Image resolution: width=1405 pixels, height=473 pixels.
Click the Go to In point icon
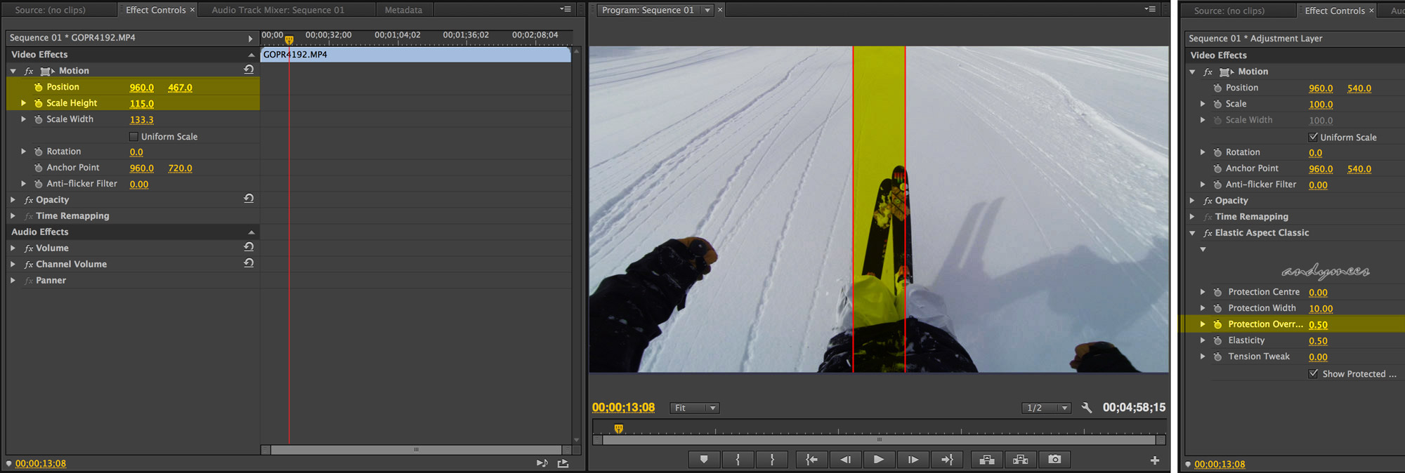click(811, 460)
